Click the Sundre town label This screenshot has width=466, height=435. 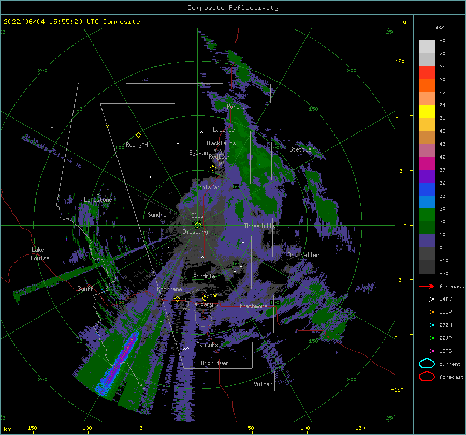coord(157,214)
